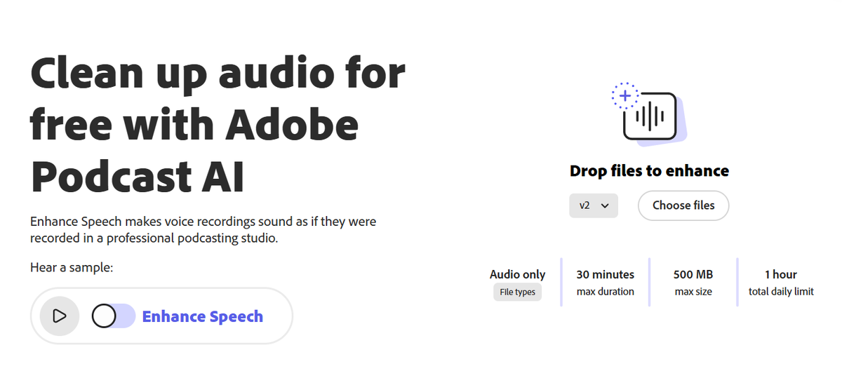Screen dimensions: 842x385
Task: Play the sample audio clip
Action: (60, 316)
